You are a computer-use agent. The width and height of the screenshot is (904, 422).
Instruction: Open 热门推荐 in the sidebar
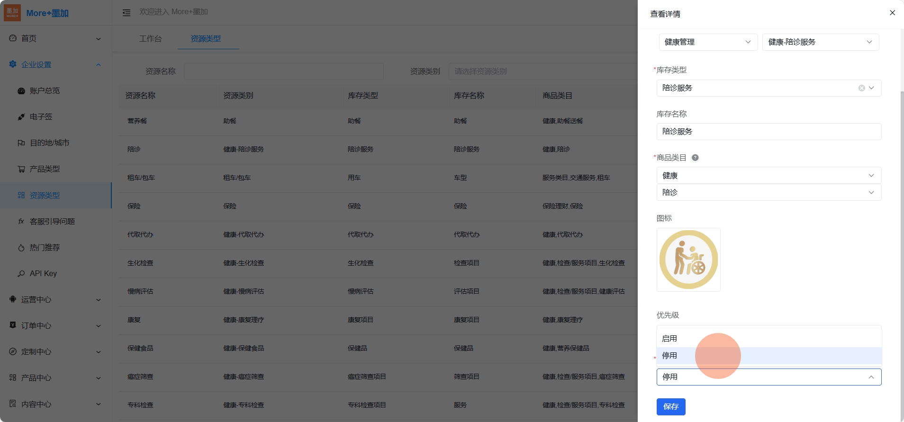click(45, 248)
